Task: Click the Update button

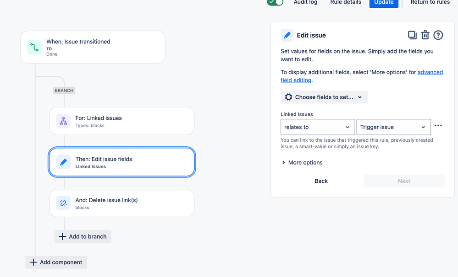Action: pos(384,2)
